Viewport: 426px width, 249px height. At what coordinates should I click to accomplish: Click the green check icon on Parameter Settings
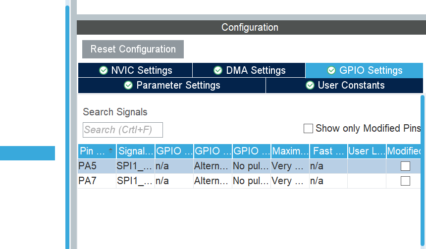coord(128,85)
